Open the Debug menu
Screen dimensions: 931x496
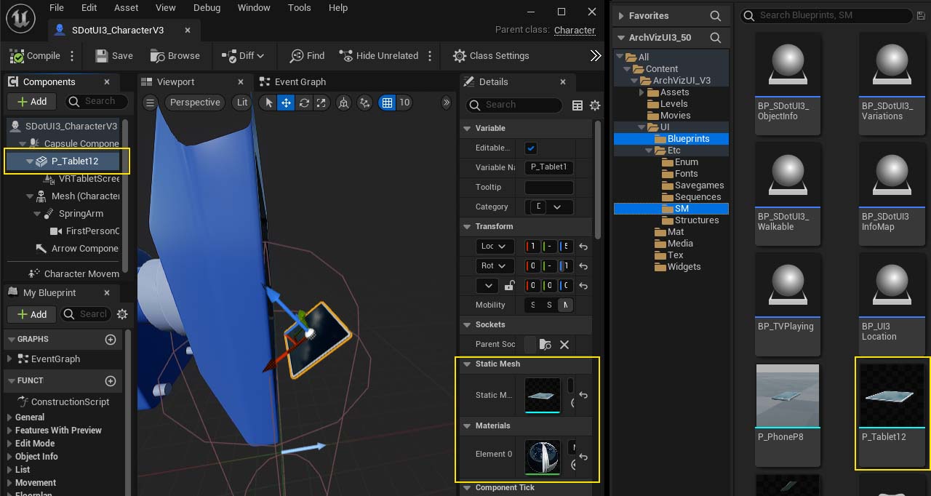pos(207,7)
